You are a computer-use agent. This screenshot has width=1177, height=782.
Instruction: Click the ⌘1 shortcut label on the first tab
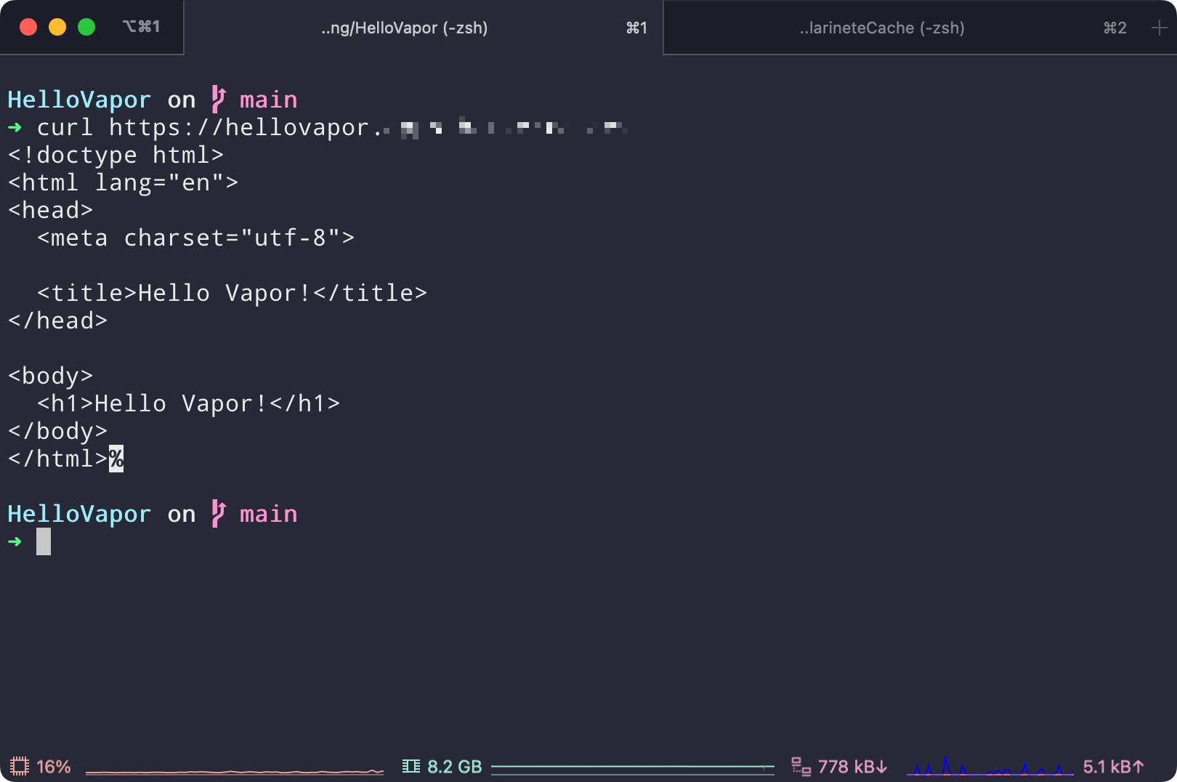pos(636,28)
